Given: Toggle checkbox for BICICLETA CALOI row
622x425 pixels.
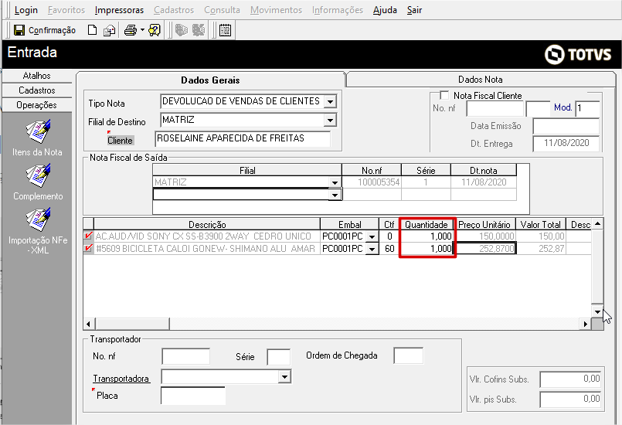Looking at the screenshot, I should point(88,248).
